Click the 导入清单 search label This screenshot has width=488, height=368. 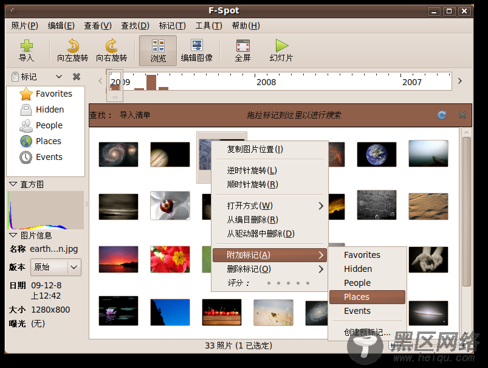coord(135,115)
